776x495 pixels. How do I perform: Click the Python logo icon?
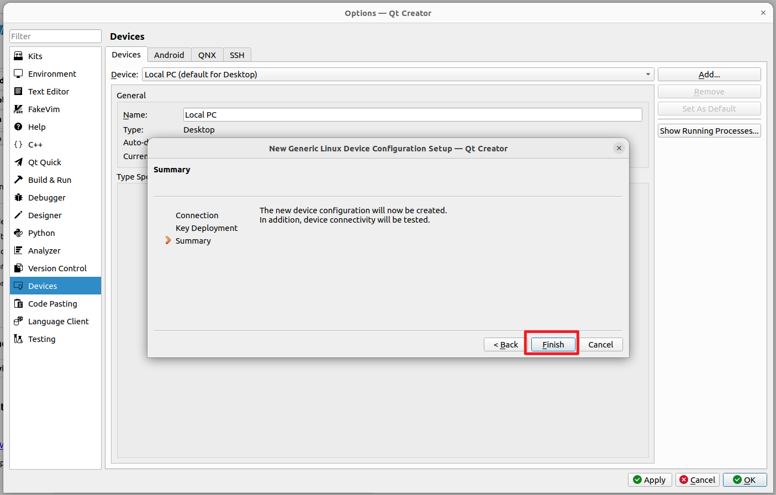coord(18,233)
